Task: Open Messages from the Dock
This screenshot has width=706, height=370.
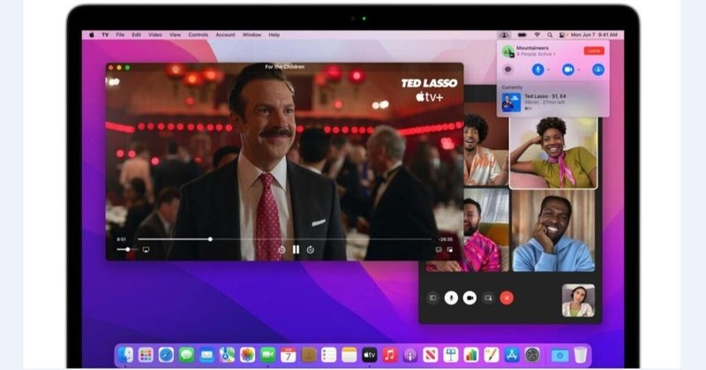Action: point(186,355)
